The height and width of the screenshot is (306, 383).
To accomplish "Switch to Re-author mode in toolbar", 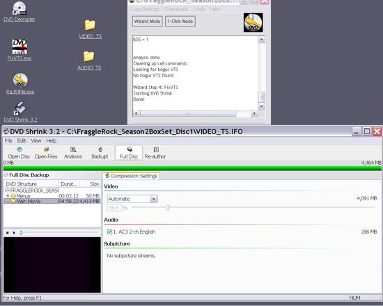I will (x=155, y=153).
